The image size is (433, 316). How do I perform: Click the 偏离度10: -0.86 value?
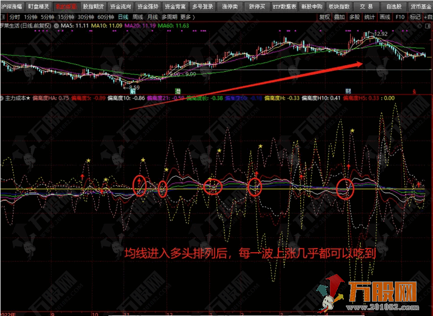point(126,98)
